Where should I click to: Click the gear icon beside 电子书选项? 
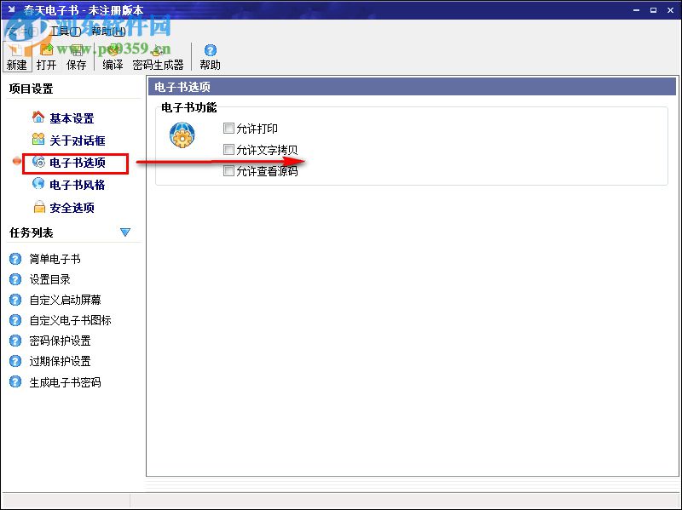click(38, 162)
